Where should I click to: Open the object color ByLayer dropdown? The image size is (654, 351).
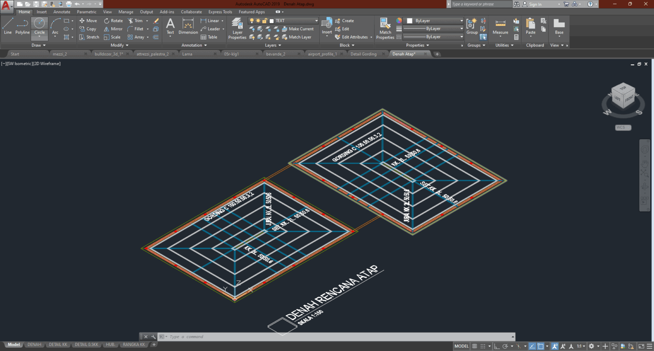point(461,20)
